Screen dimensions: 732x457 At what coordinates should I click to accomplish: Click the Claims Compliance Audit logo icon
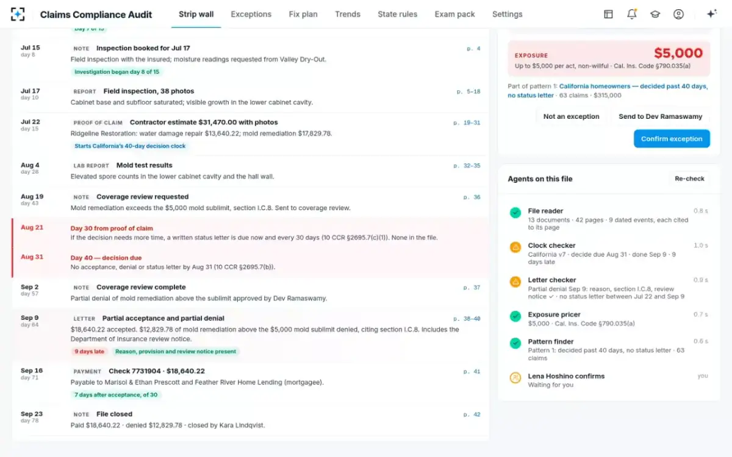pos(18,14)
